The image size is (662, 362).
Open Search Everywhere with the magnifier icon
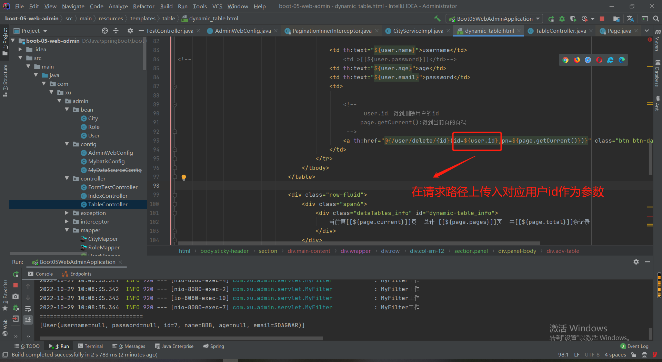pyautogui.click(x=656, y=19)
